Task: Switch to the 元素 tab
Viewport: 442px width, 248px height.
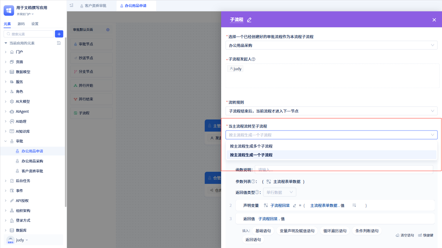Action: 7,24
